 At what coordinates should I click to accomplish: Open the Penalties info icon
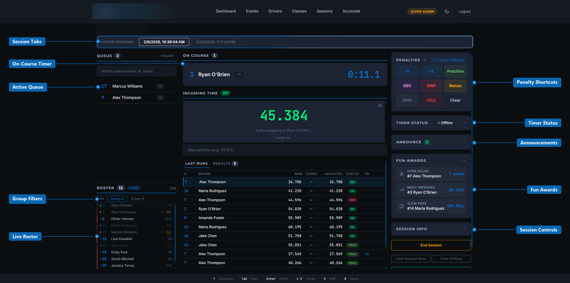click(425, 60)
